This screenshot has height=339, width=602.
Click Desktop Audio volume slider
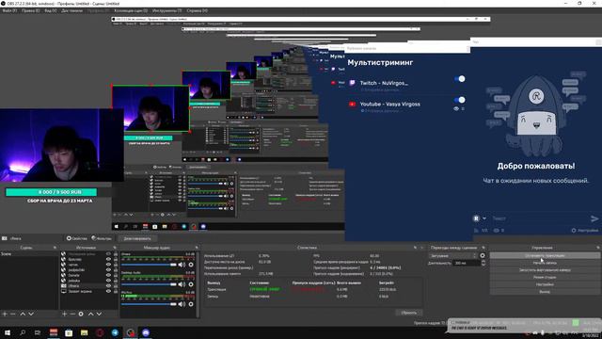tap(149, 284)
